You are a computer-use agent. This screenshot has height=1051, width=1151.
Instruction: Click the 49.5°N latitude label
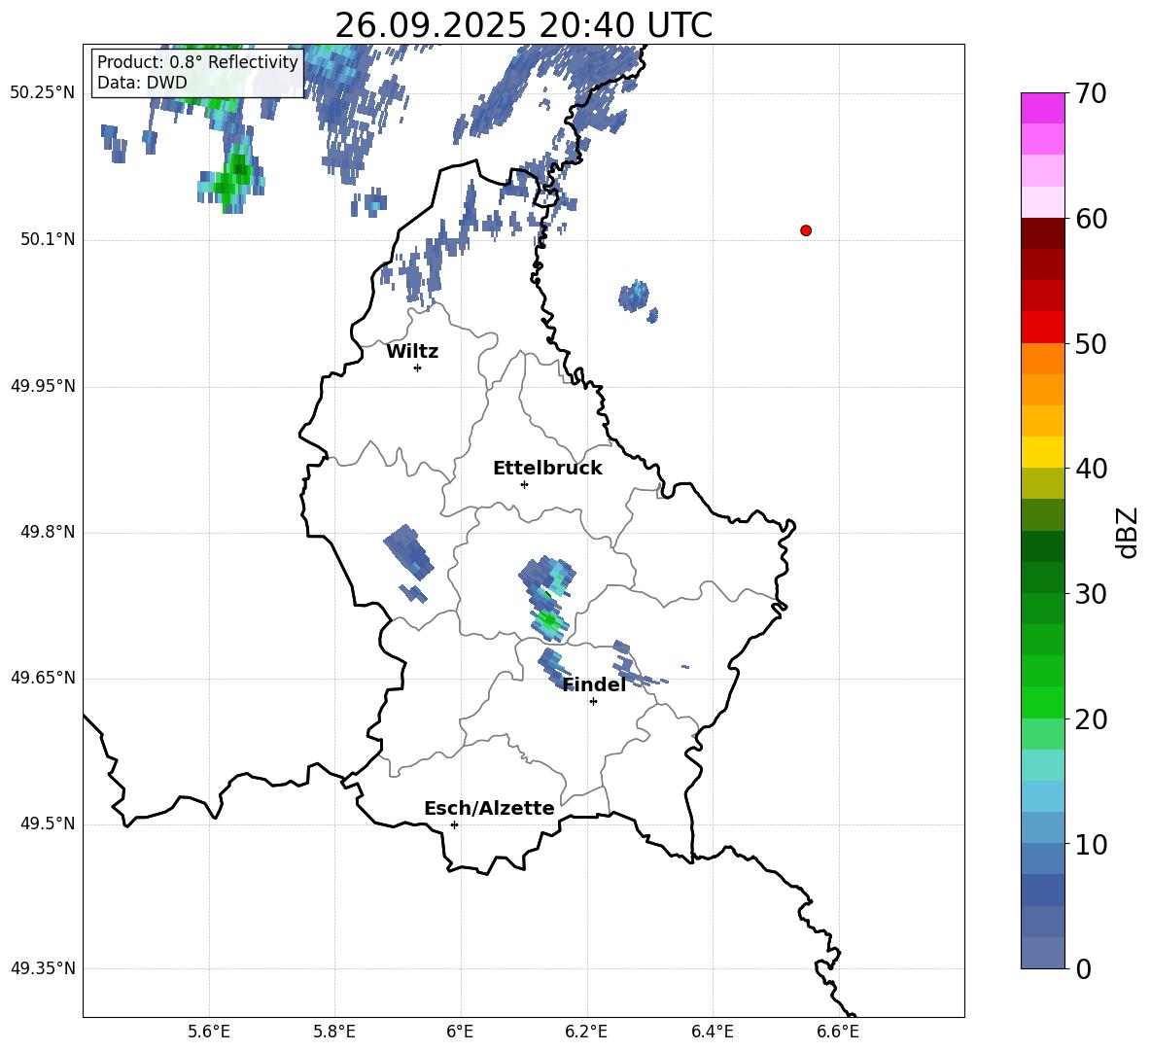tap(48, 823)
